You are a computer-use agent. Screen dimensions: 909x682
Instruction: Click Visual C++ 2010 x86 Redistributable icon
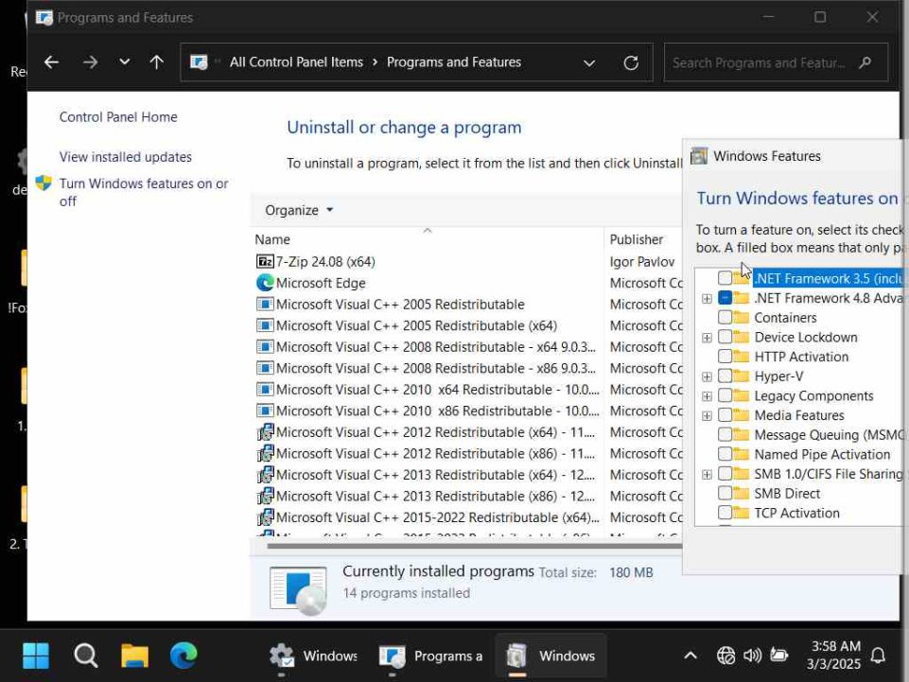tap(264, 411)
